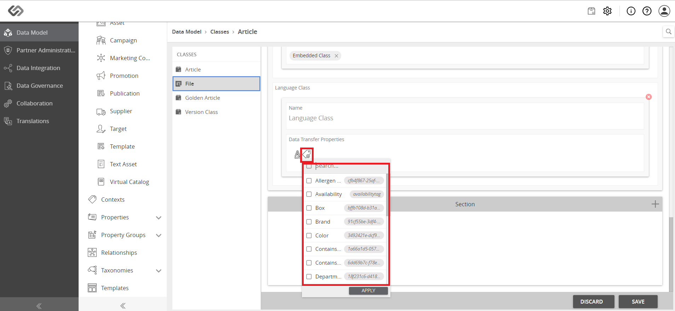Open Translations in the sidebar

[39, 121]
